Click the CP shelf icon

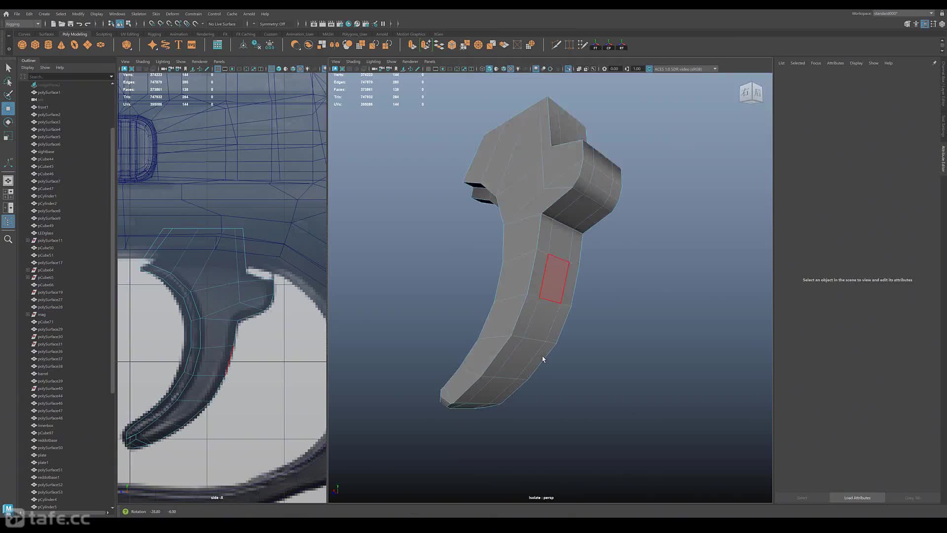pos(609,45)
